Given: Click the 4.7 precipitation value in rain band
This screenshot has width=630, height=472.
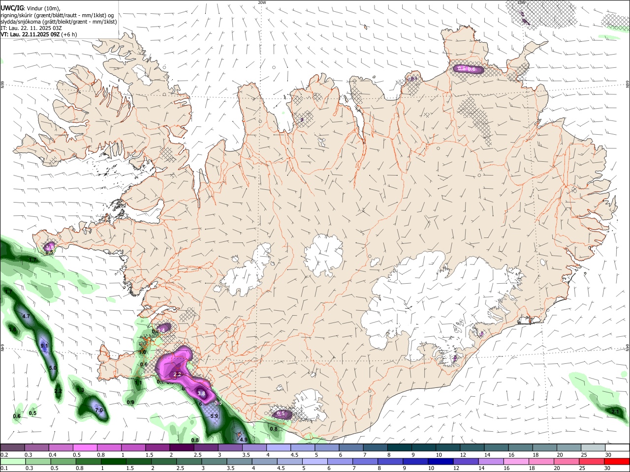Looking at the screenshot, I should (x=27, y=316).
